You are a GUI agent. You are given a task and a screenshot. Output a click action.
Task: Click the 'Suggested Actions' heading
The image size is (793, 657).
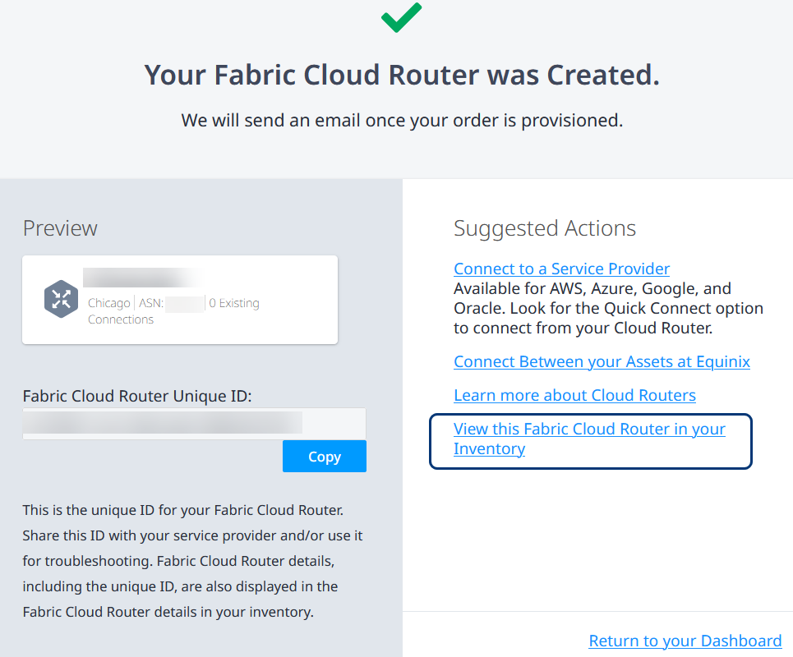tap(545, 228)
